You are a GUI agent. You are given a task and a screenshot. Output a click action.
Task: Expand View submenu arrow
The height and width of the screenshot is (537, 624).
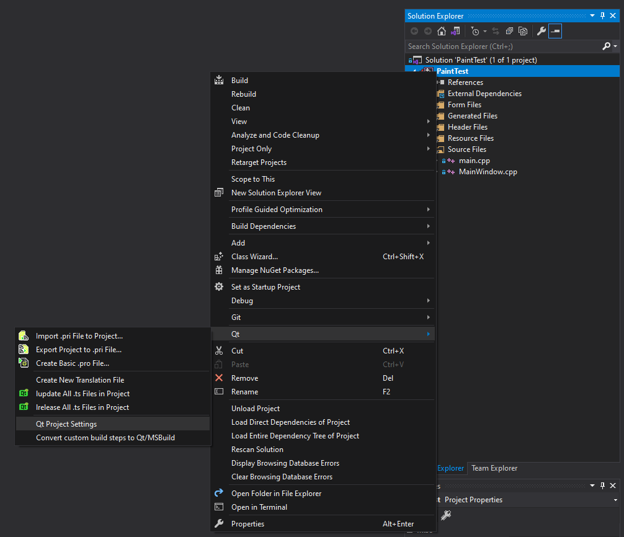(428, 122)
